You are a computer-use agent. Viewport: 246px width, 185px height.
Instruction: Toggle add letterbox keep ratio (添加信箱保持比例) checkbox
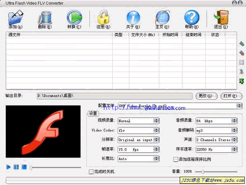click(176, 159)
